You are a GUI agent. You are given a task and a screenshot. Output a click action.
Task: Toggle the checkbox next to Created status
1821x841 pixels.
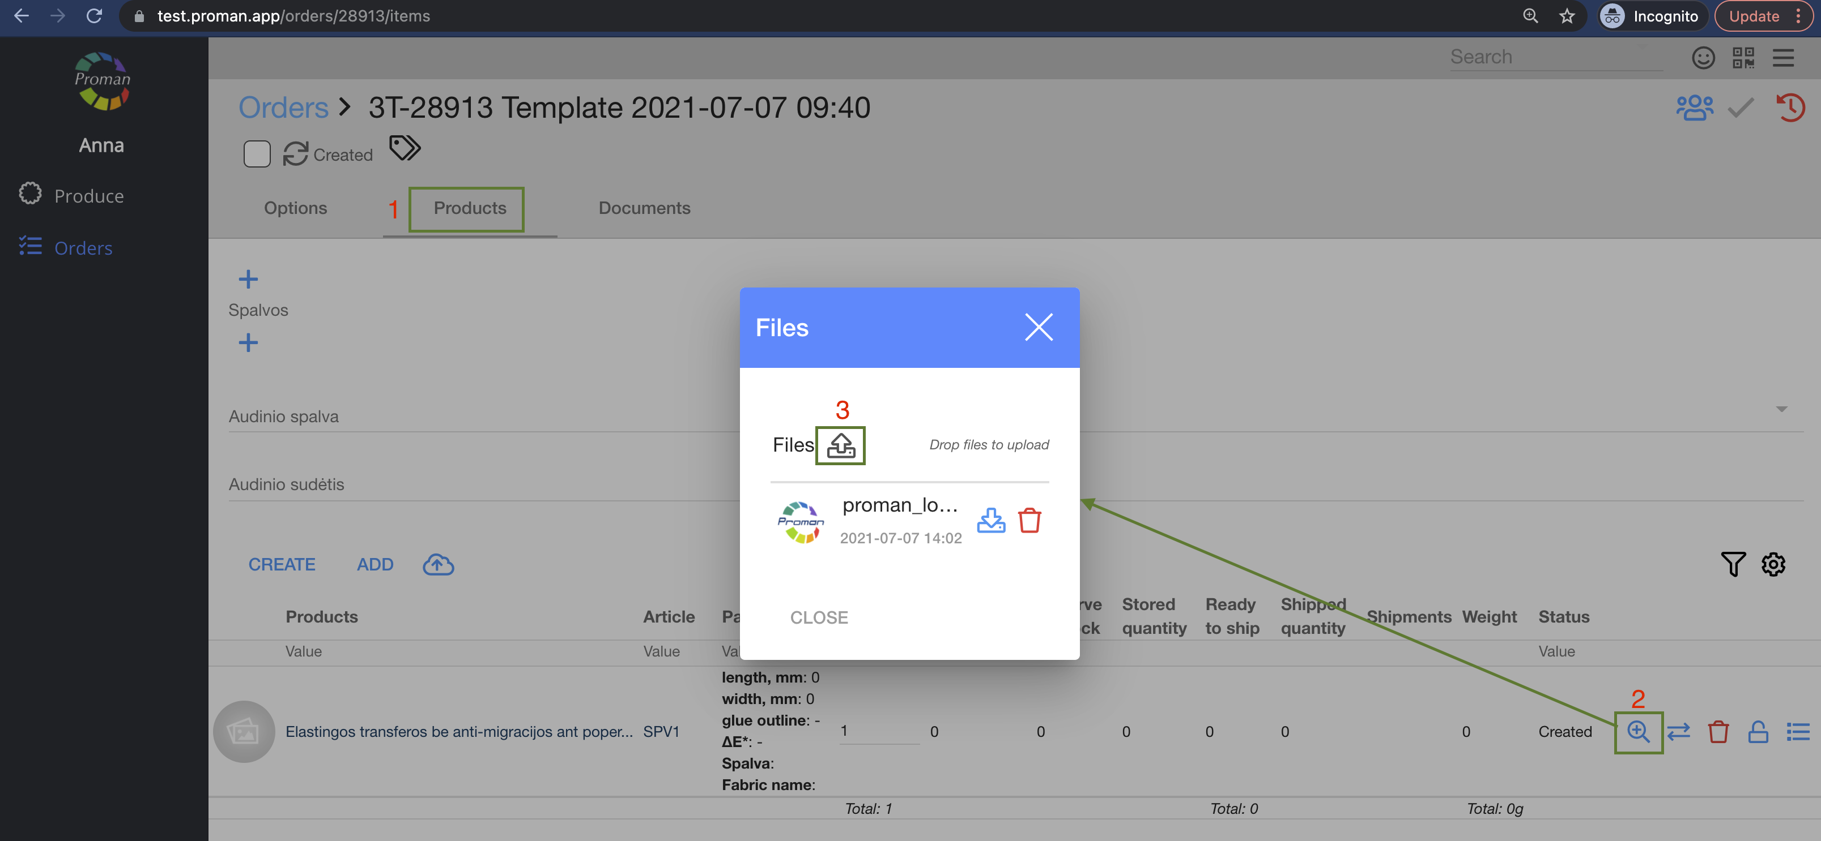click(257, 154)
